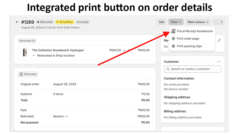This screenshot has width=239, height=134.
Task: Click the Paid row label
Action: tap(23, 110)
